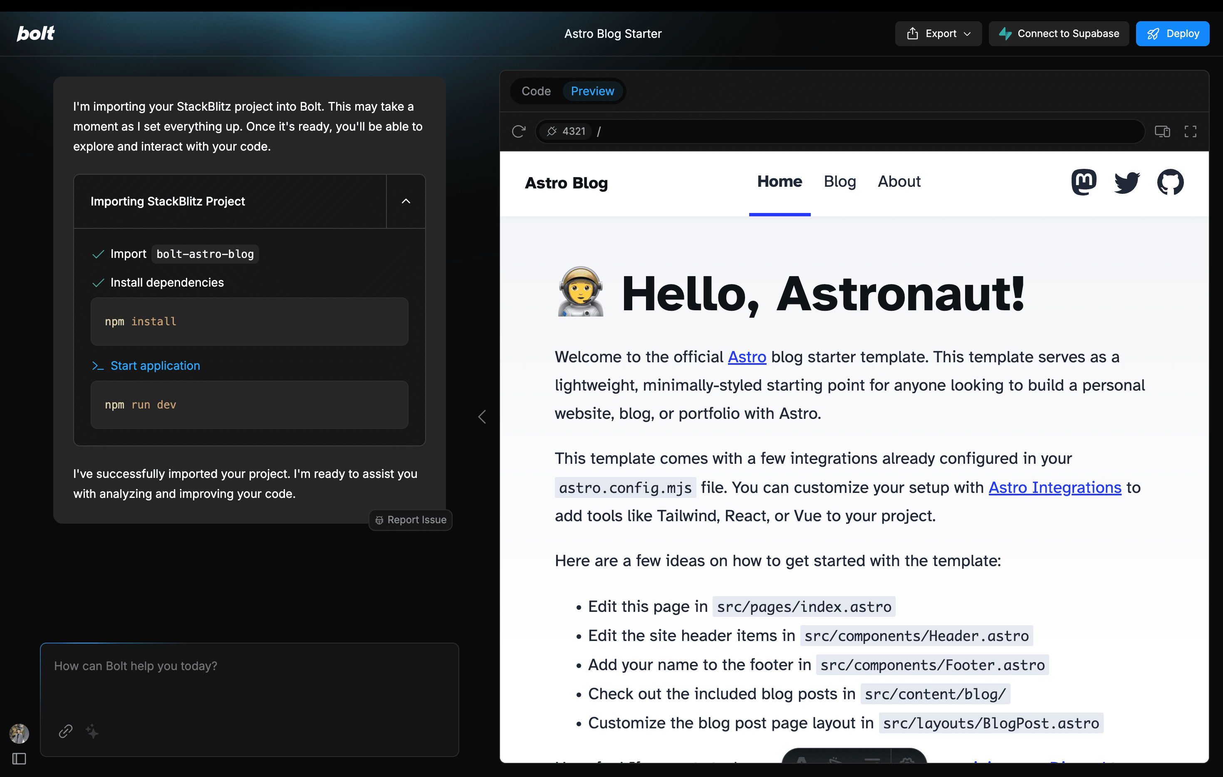Screen dimensions: 1223x777
Task: Click the bolt logo
Action: tap(35, 34)
